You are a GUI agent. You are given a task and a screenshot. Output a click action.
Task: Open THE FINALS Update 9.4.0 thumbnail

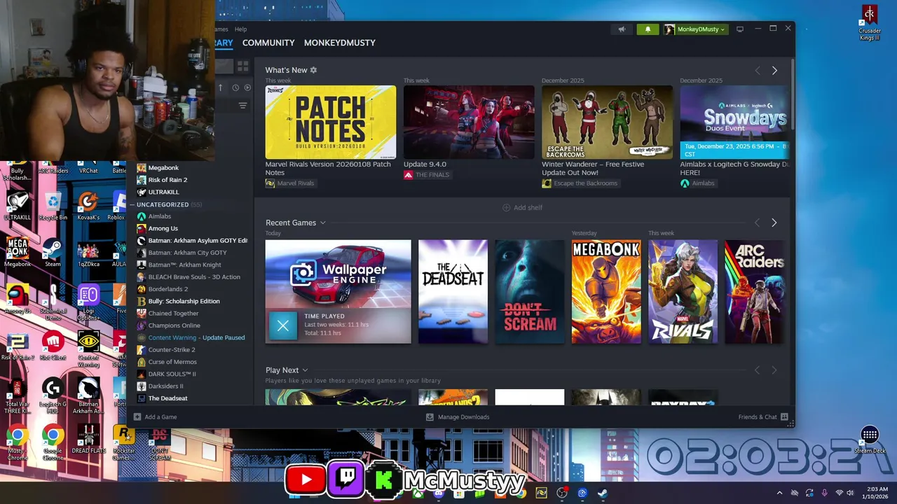[x=469, y=122]
